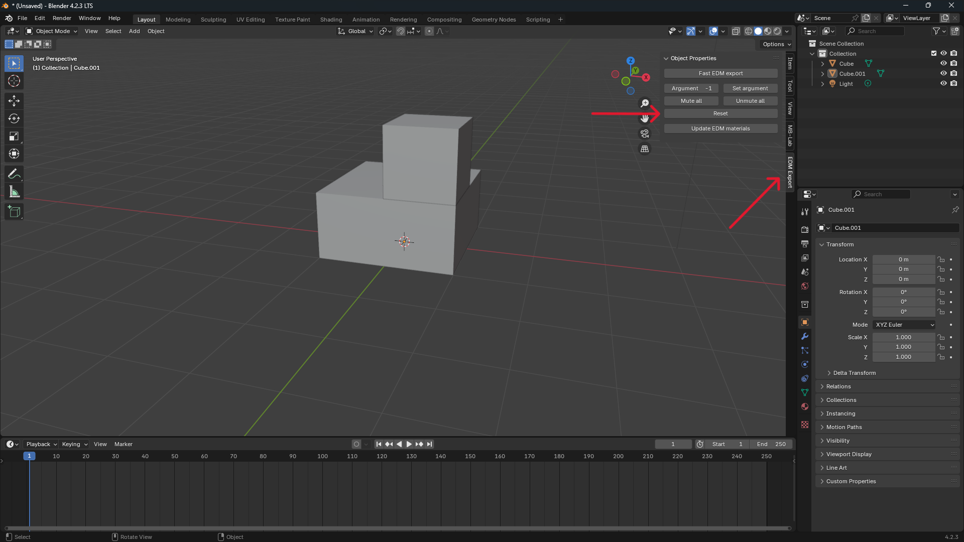Hide Cube.001 in the viewport
Image resolution: width=964 pixels, height=542 pixels.
943,74
